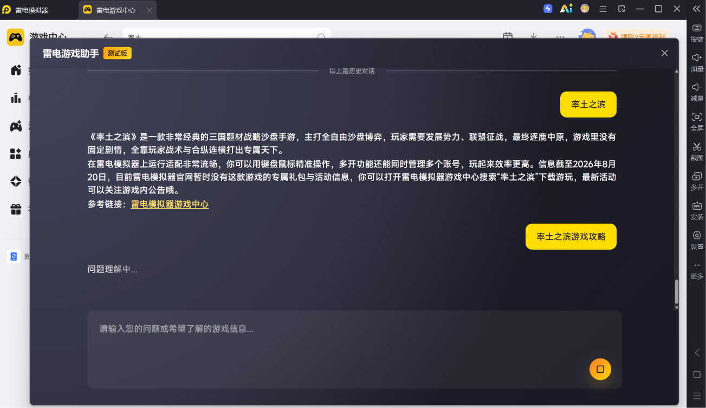Click the 问题理解中... status text
Image resolution: width=706 pixels, height=408 pixels.
tap(113, 269)
